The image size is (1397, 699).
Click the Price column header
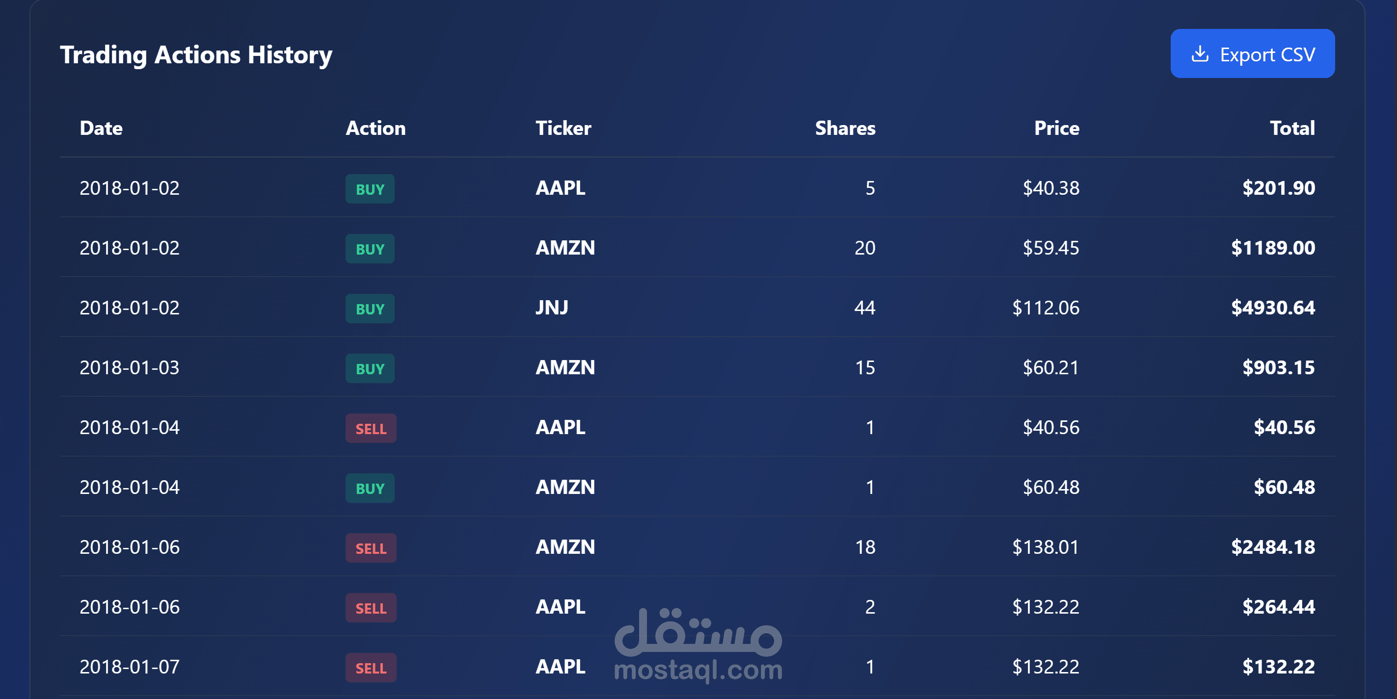pos(1056,129)
